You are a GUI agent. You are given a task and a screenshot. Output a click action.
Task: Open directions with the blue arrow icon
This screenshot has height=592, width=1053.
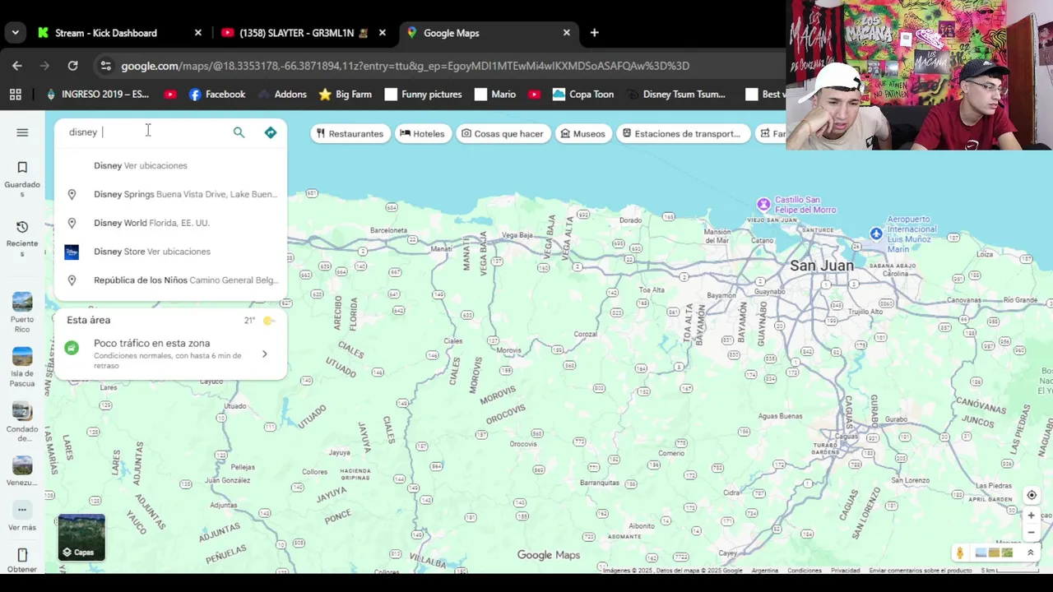[271, 132]
